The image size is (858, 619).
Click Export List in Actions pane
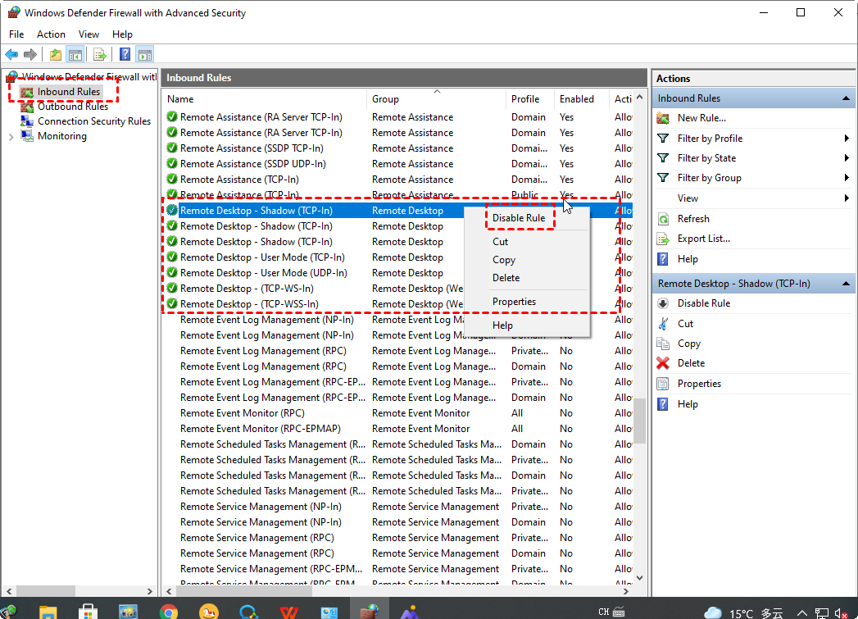point(703,239)
